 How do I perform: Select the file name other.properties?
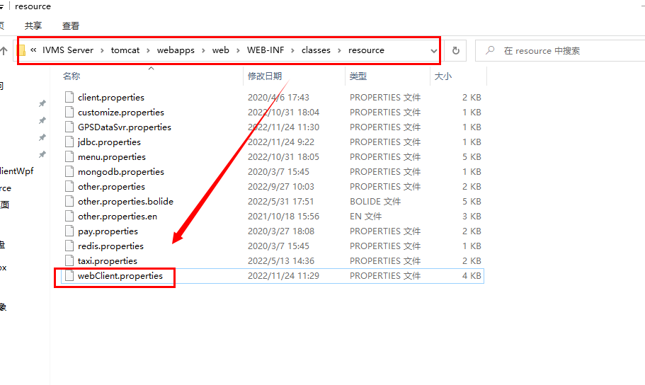point(111,186)
